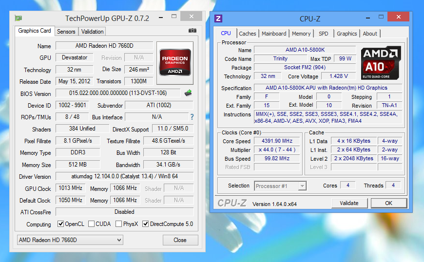
Task: Select the Graphics Card tab
Action: [x=35, y=31]
